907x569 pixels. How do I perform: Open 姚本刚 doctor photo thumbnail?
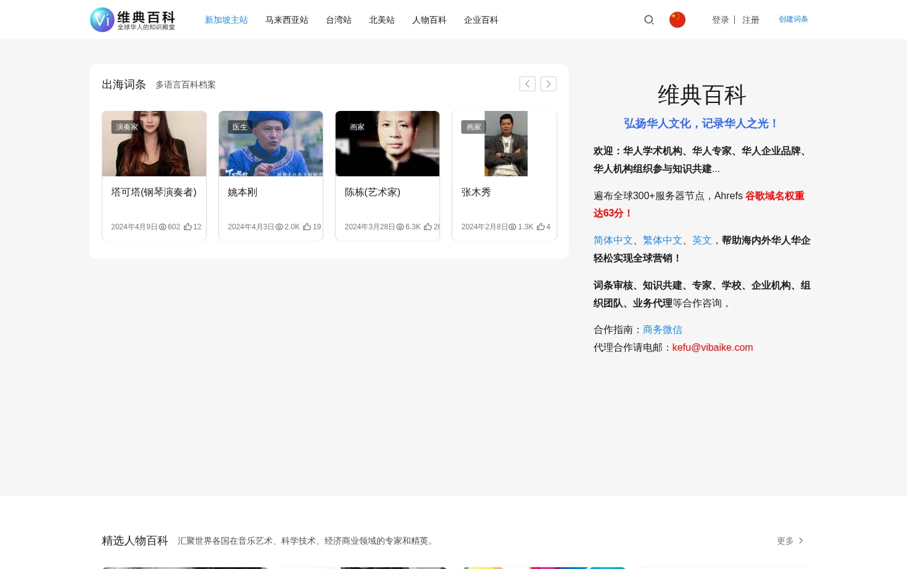[x=271, y=144]
